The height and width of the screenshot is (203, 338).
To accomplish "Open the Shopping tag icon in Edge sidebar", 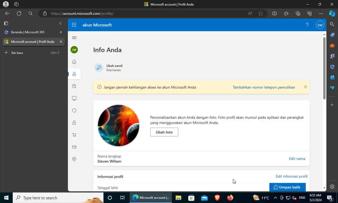I will [332, 35].
